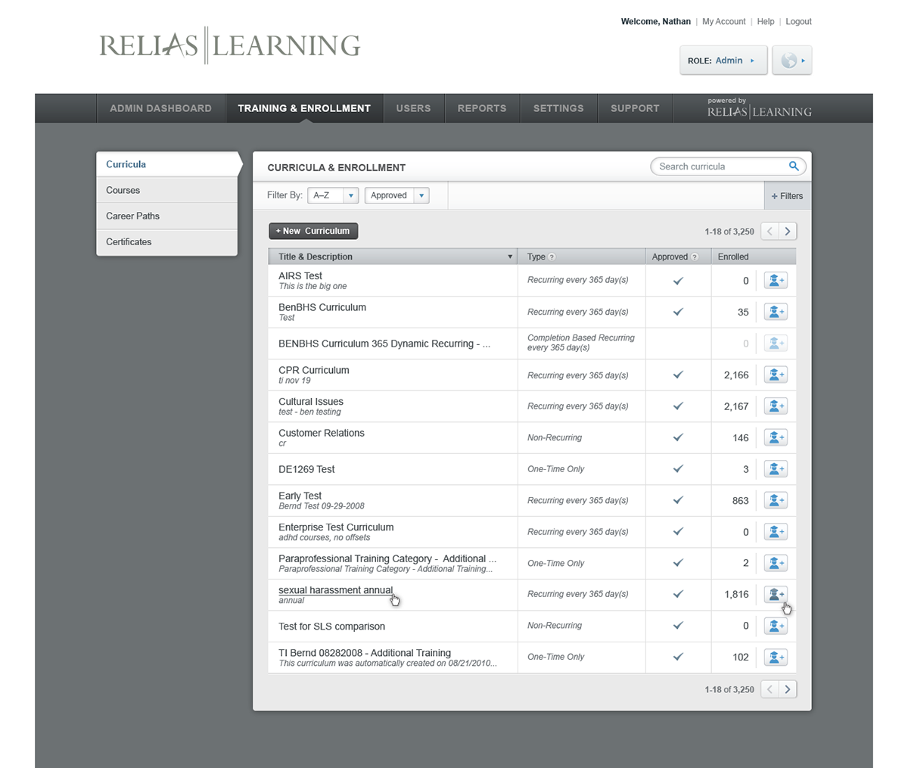Image resolution: width=908 pixels, height=768 pixels.
Task: Open the ROLE: Admin dropdown
Action: point(723,61)
